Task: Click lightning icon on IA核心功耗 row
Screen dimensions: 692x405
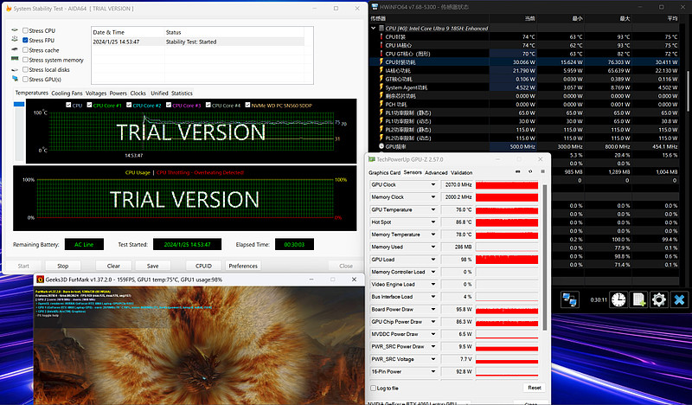Action: coord(381,70)
